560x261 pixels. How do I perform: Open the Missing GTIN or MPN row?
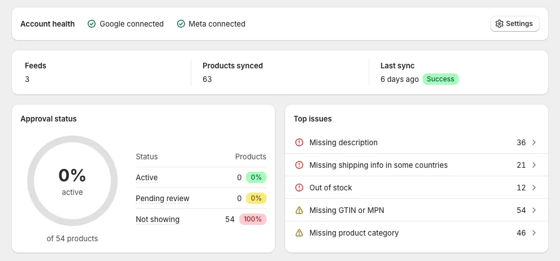(x=416, y=210)
